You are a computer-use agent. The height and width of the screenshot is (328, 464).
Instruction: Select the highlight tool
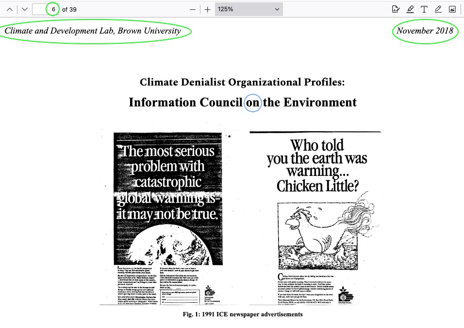tap(410, 9)
